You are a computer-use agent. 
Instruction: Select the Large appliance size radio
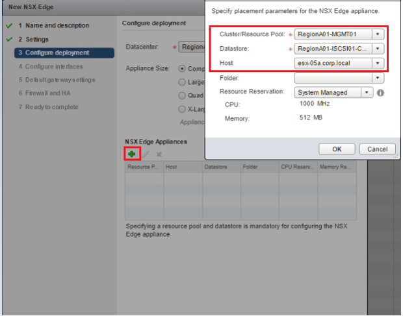pos(182,82)
